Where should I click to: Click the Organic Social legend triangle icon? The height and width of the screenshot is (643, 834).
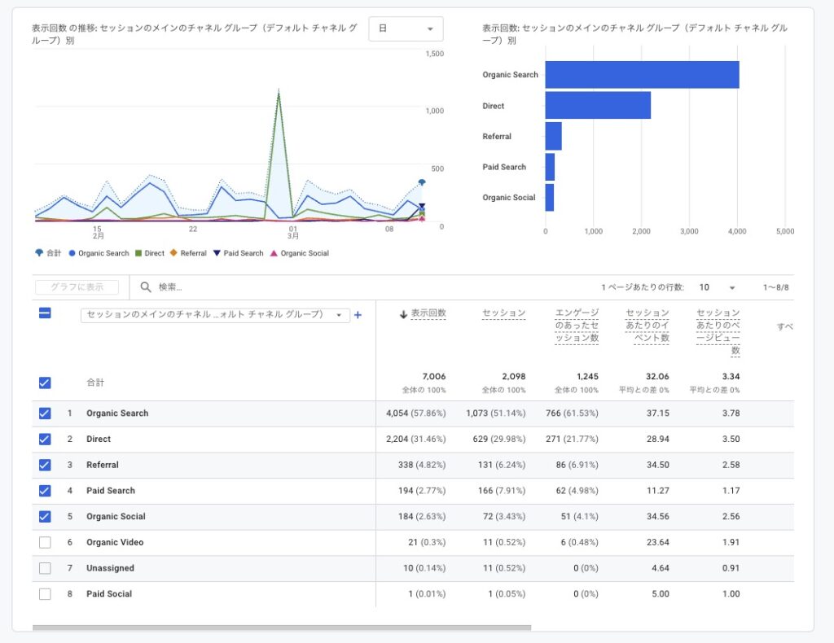[x=274, y=253]
